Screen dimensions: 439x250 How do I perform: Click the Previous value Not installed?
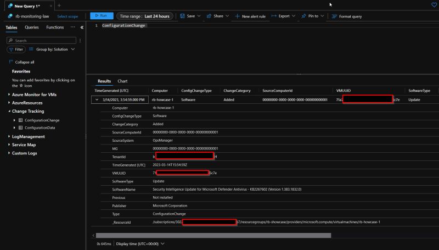(162, 197)
